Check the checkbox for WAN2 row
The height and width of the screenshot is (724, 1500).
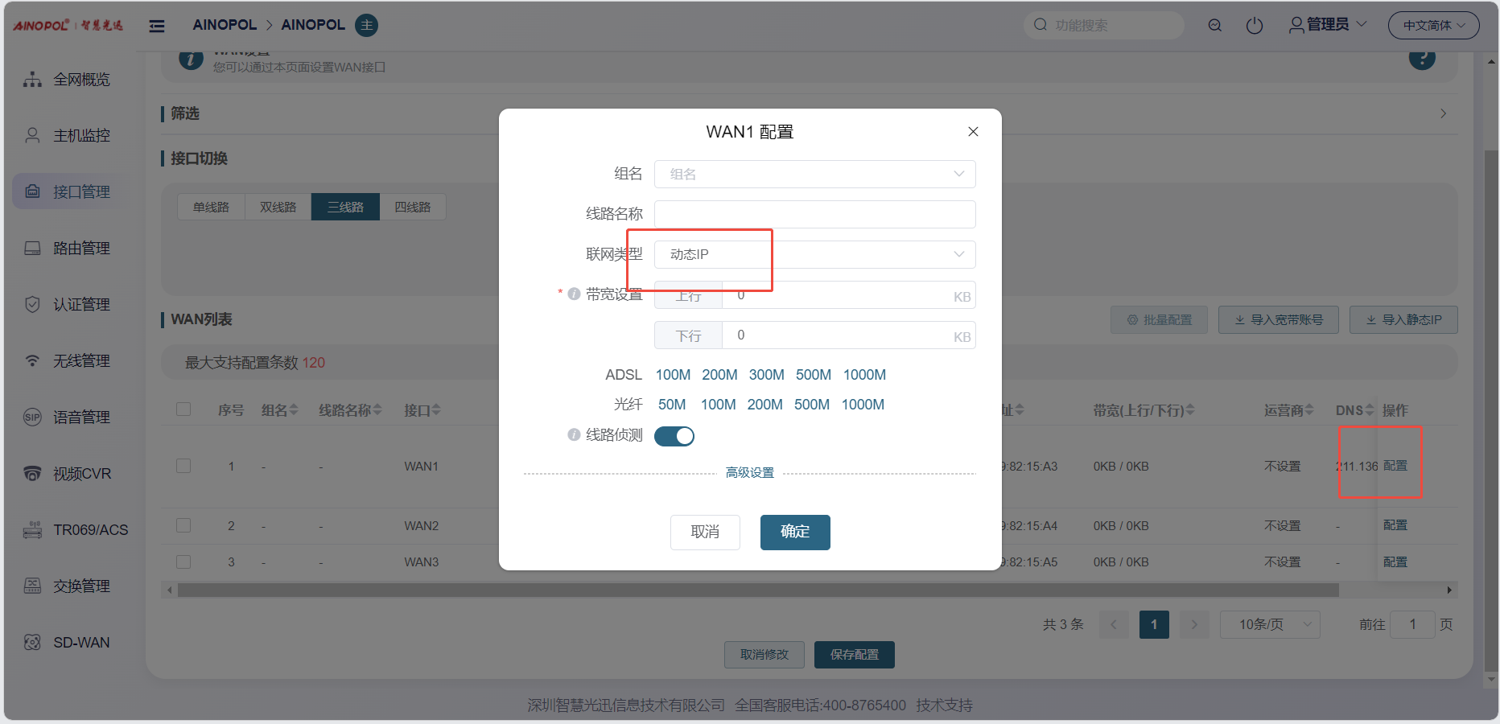coord(183,525)
